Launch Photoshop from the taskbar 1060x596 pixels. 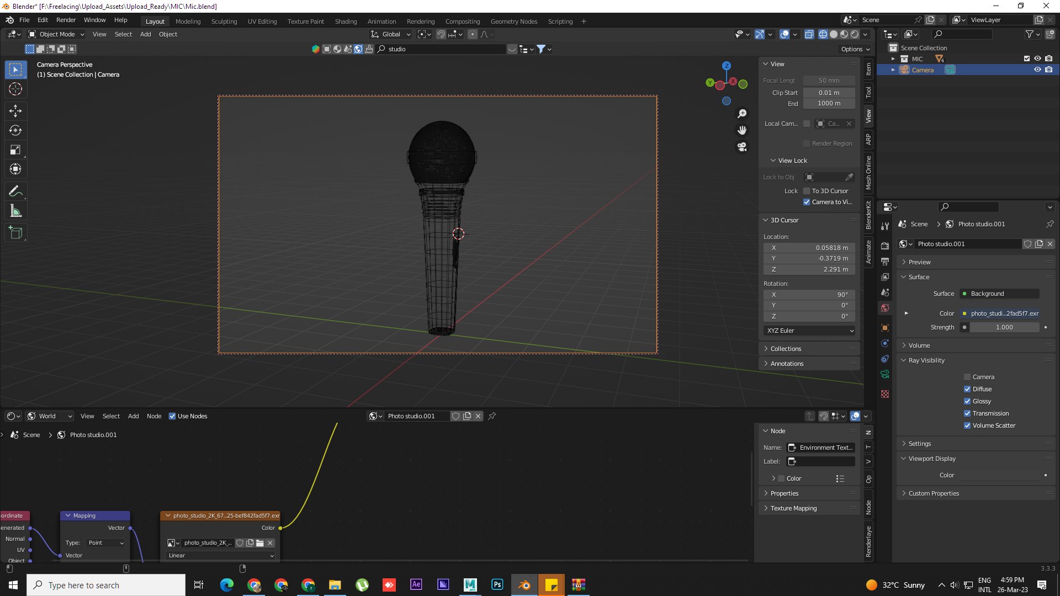[x=497, y=584]
